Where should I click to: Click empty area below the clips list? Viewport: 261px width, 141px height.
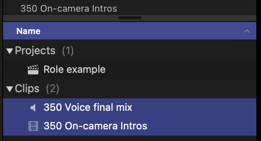coord(130,138)
